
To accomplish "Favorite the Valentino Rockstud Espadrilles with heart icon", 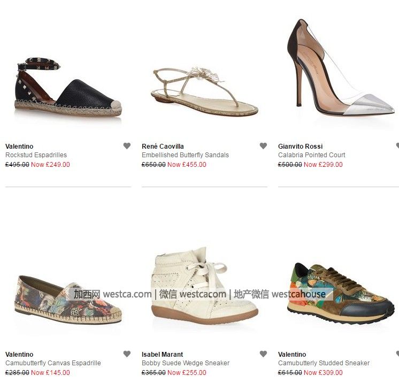I will click(127, 146).
